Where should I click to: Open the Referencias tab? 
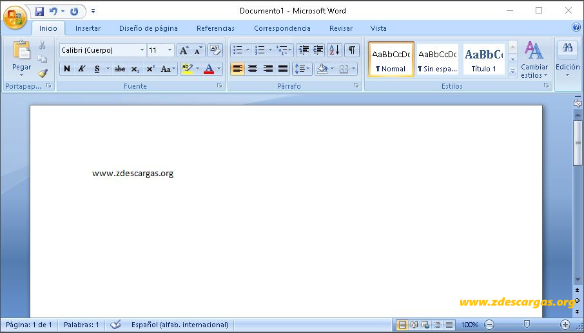[215, 28]
